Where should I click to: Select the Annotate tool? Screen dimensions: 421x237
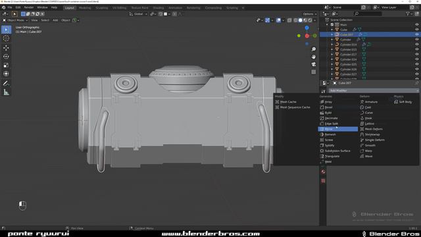tap(6, 84)
